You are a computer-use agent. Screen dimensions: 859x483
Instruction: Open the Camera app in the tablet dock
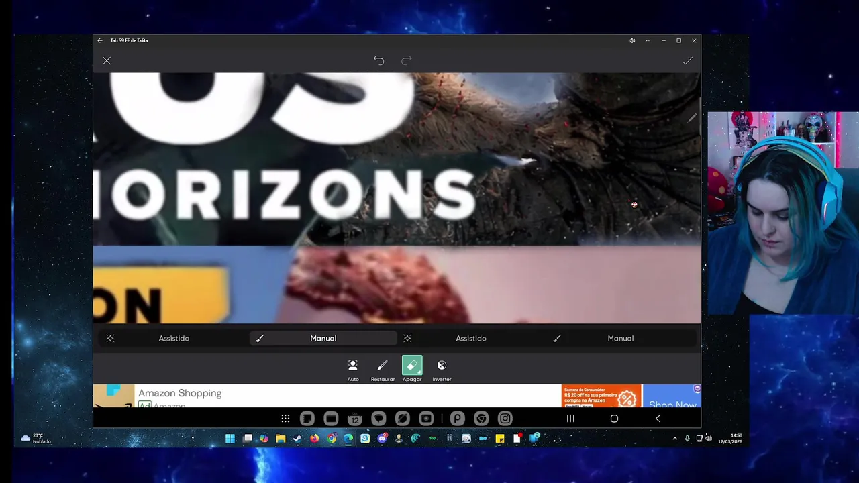(x=426, y=419)
